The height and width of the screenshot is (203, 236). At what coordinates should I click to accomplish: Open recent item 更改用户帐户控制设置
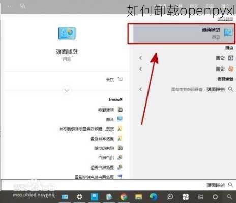[99, 177]
